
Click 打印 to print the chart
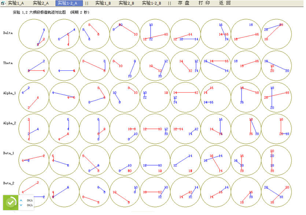pos(204,3)
